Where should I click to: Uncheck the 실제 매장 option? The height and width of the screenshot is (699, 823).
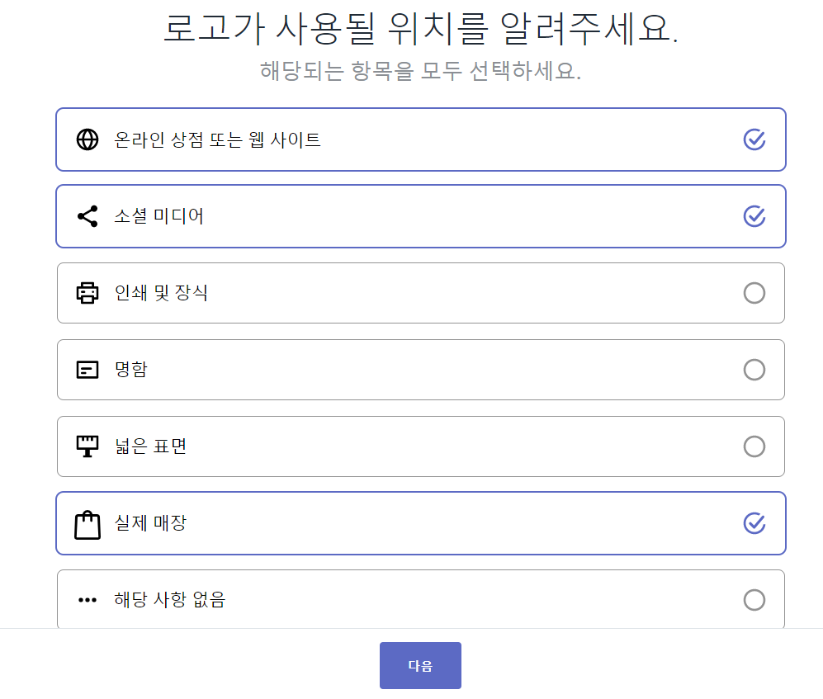pyautogui.click(x=754, y=523)
